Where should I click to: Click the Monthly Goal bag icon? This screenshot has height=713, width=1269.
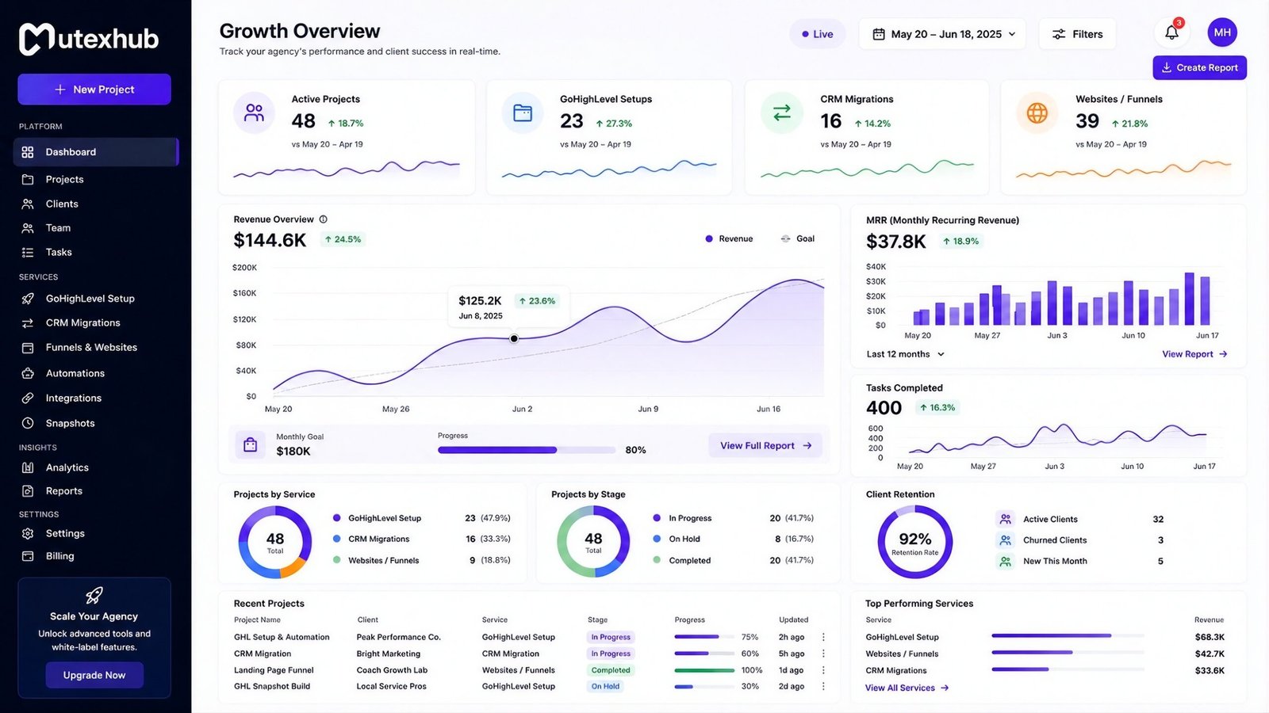click(251, 444)
